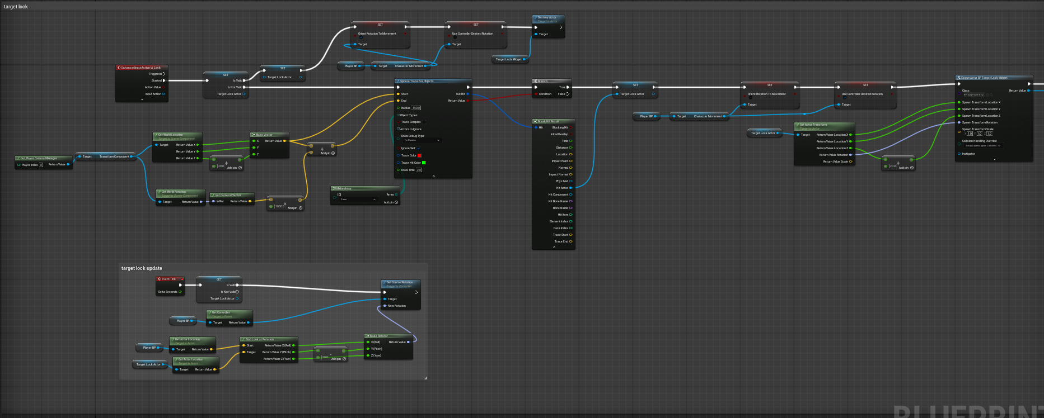The height and width of the screenshot is (418, 1044).
Task: Click the True exec pin on Branch
Action: tap(568, 87)
